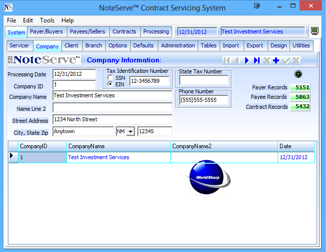This screenshot has width=326, height=252.
Task: Open the Tools menu
Action: (47, 20)
